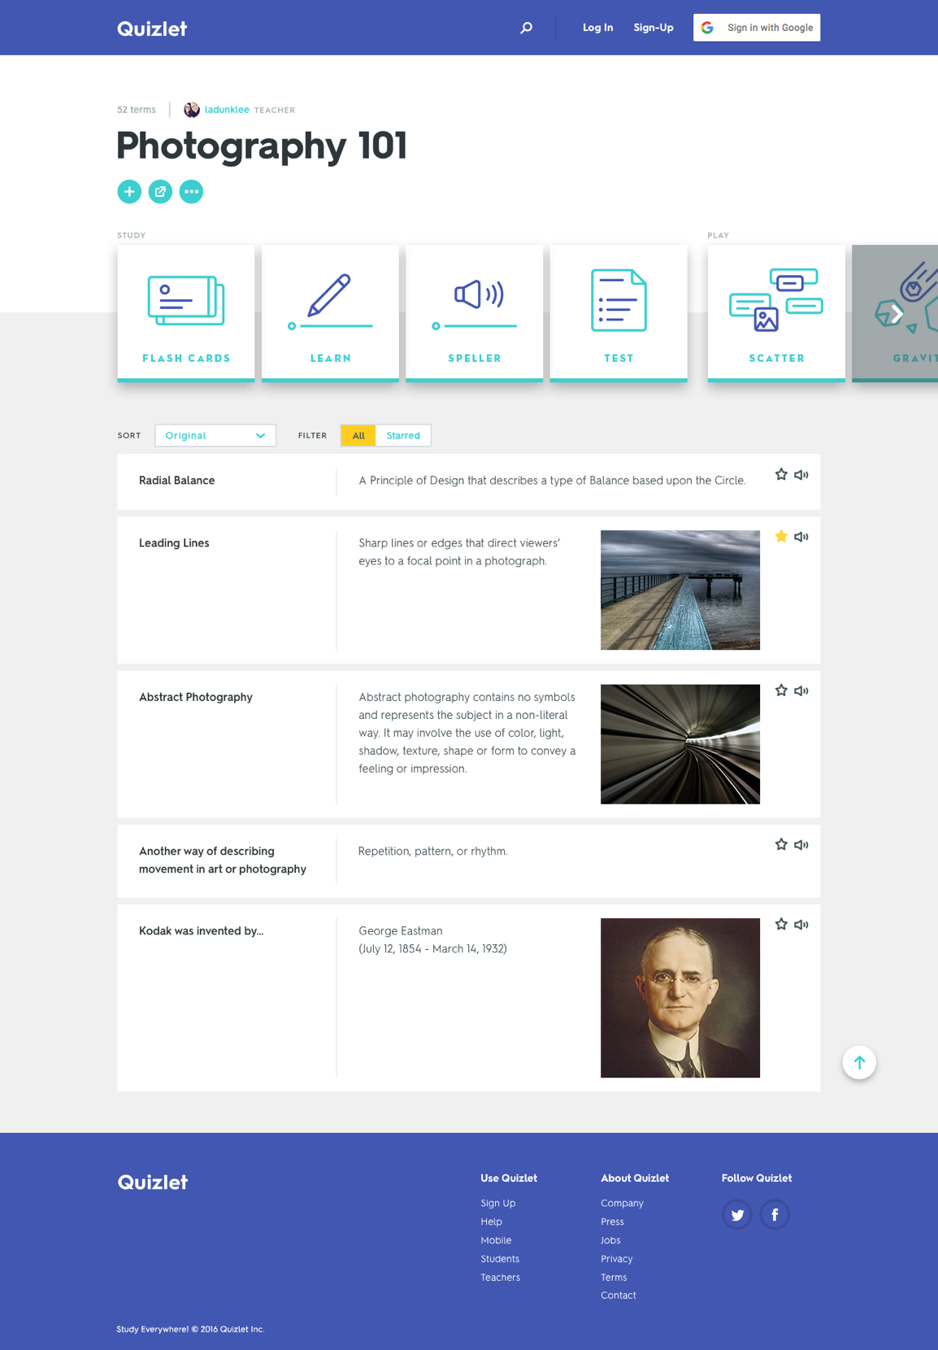Click the share icon below the title

coord(160,192)
